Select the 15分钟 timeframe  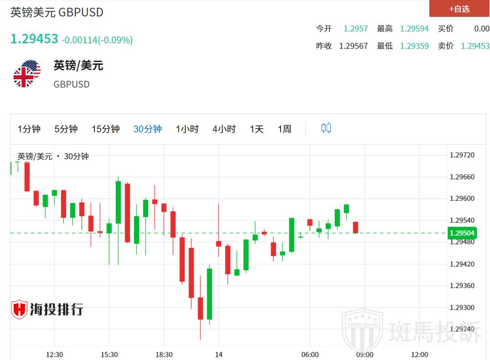point(105,129)
